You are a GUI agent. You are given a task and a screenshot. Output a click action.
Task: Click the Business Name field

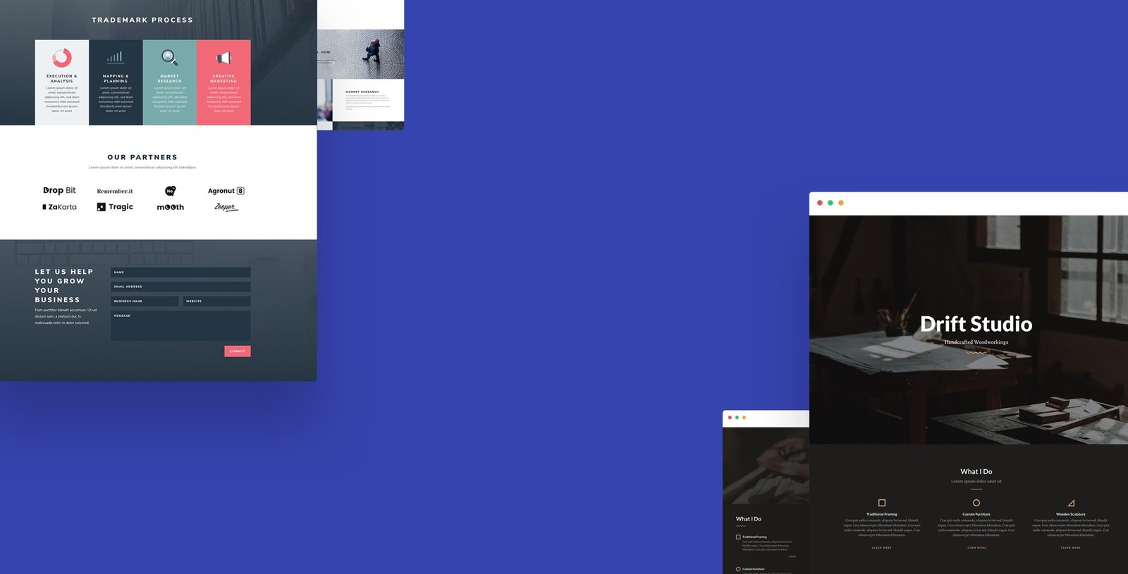145,301
